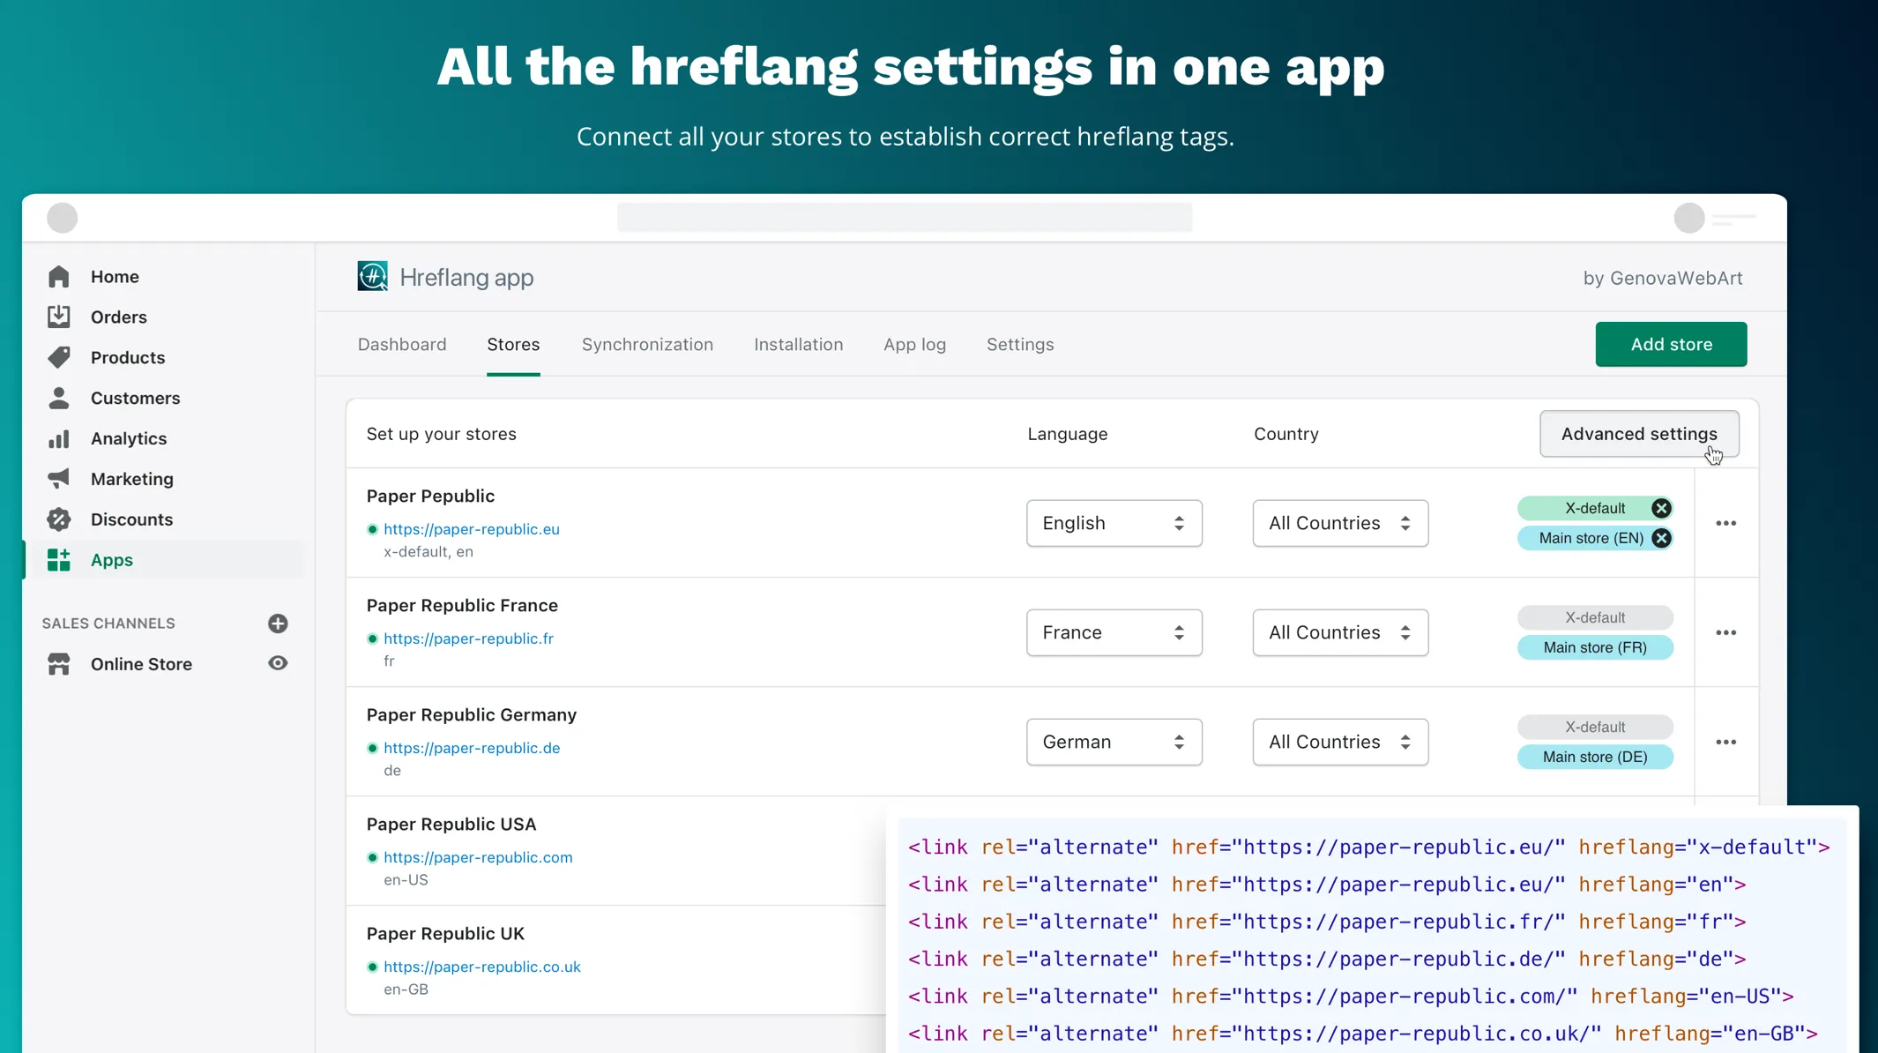Toggle X-default for Paper Republic Germany

[x=1595, y=727]
